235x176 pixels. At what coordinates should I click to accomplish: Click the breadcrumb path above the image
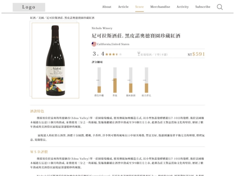[x=62, y=18]
